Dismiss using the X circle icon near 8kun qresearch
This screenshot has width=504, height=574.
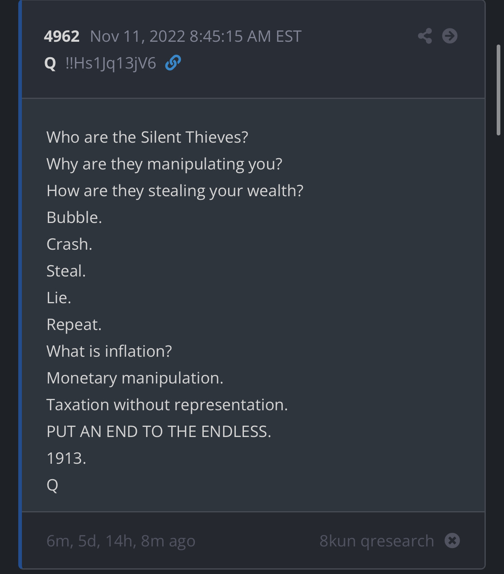tap(452, 541)
